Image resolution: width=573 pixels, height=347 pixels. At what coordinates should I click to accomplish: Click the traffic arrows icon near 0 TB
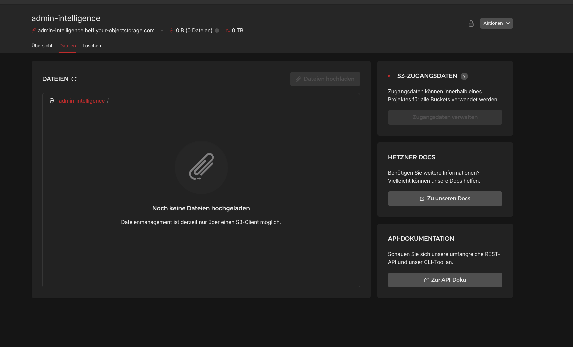(x=227, y=31)
